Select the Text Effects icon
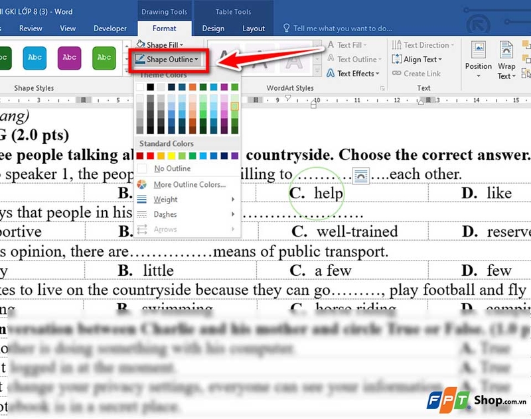The image size is (531, 419). [x=331, y=74]
